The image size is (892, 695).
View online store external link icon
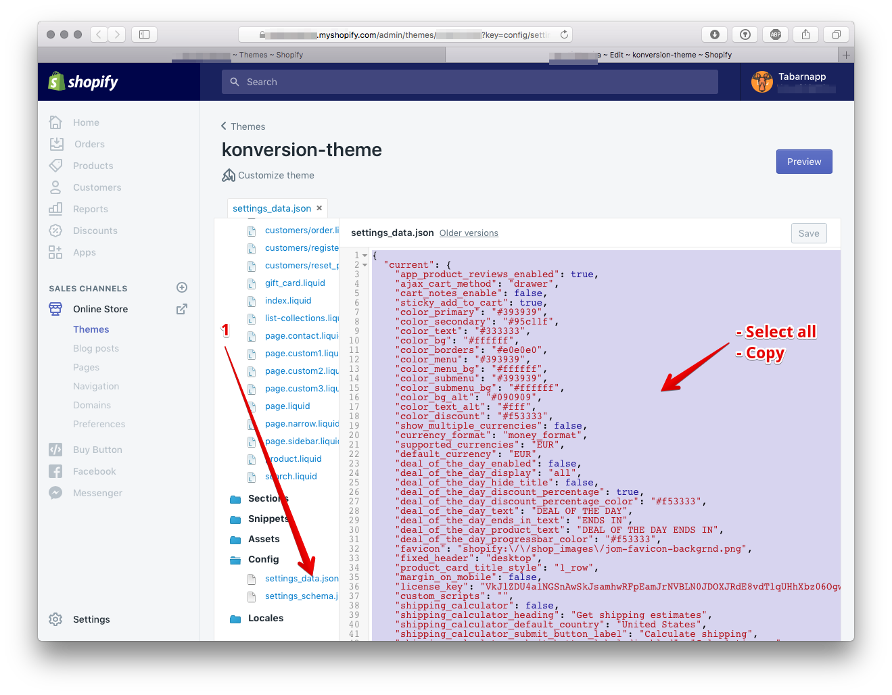point(182,309)
